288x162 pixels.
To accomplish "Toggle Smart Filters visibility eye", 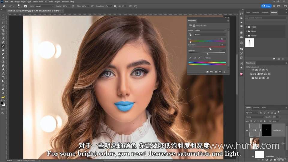I will click(253, 157).
